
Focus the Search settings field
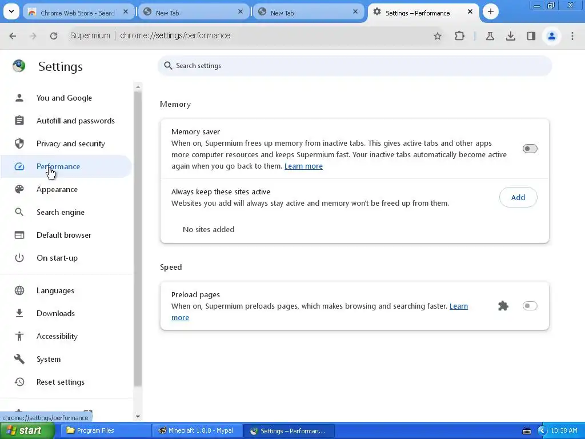pyautogui.click(x=354, y=66)
